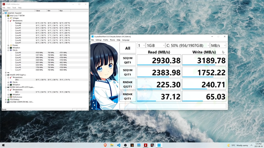Show hidden system tray icons chevron

click(252, 145)
